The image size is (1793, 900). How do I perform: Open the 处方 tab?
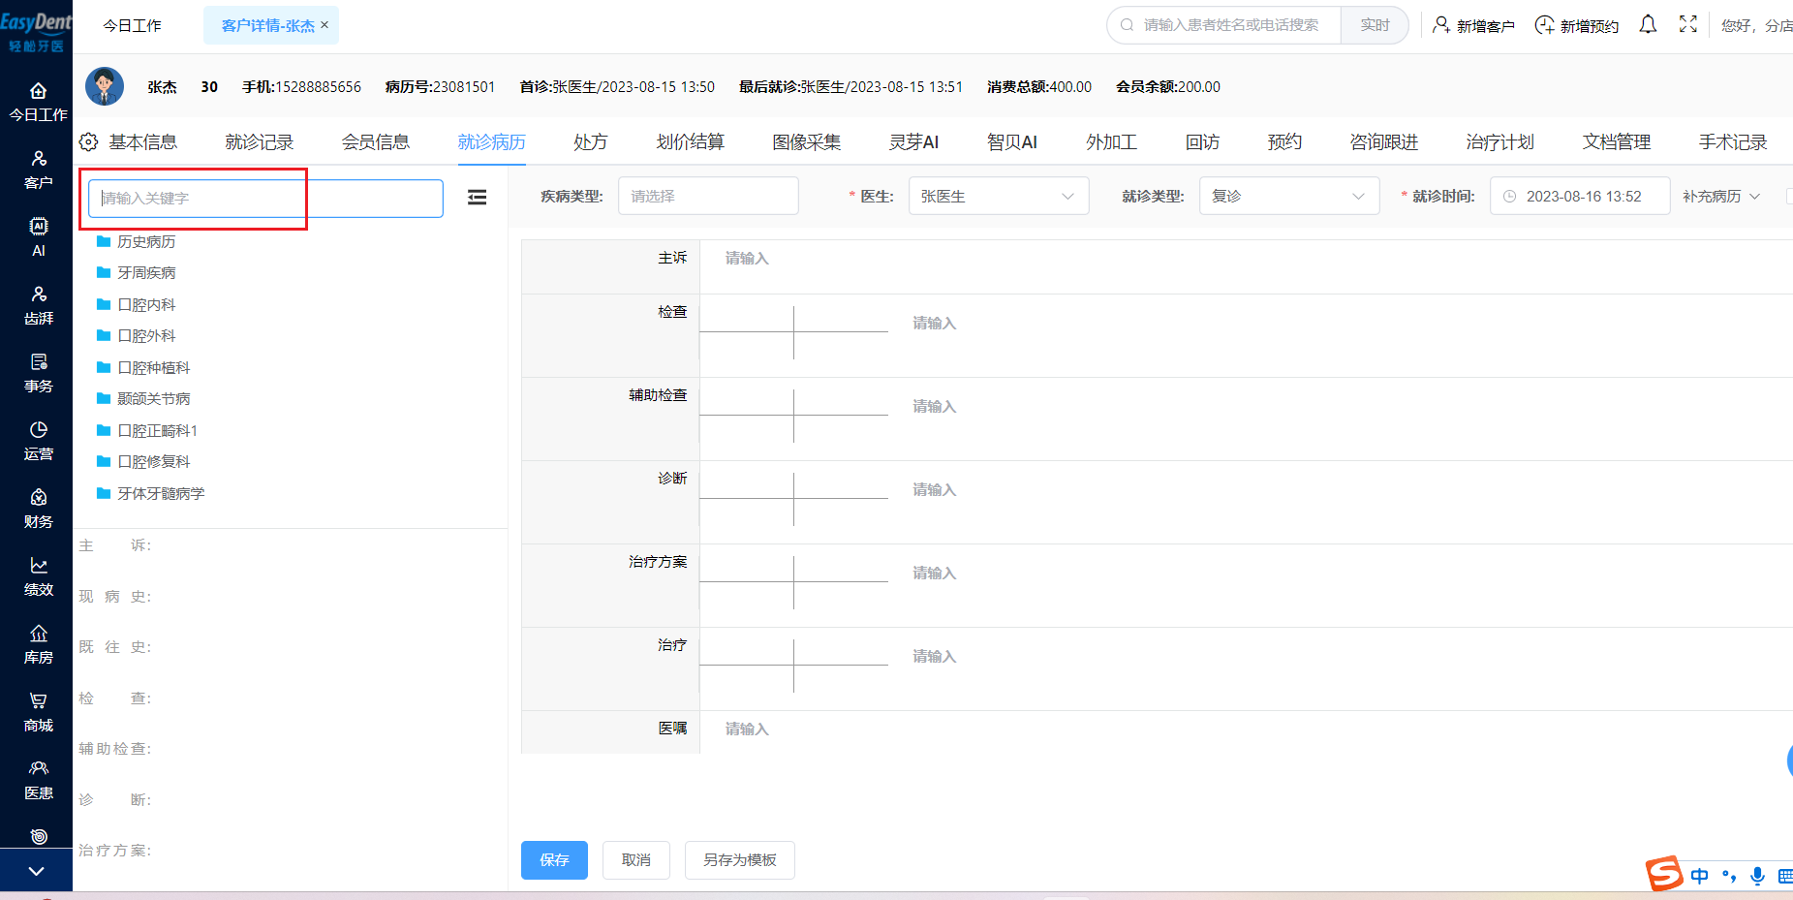pos(591,142)
